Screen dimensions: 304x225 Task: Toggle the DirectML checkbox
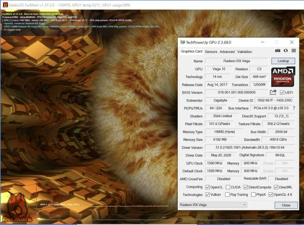pyautogui.click(x=276, y=187)
